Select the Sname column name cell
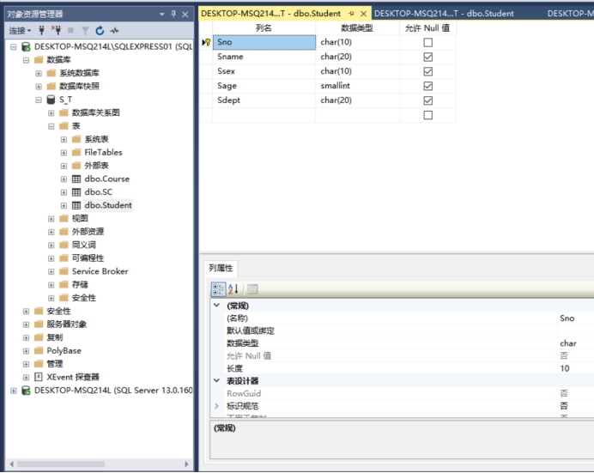Screen dimensions: 594x473 click(264, 57)
